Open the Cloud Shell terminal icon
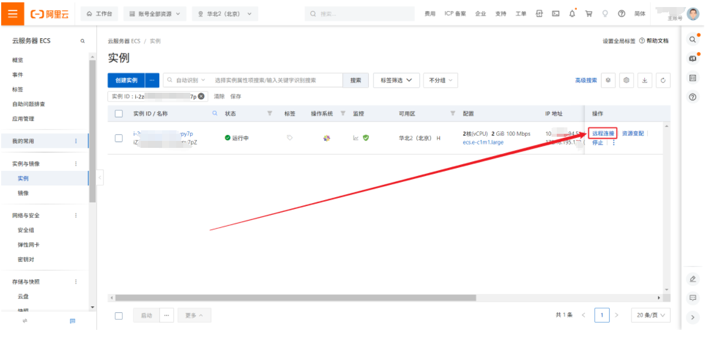 556,13
